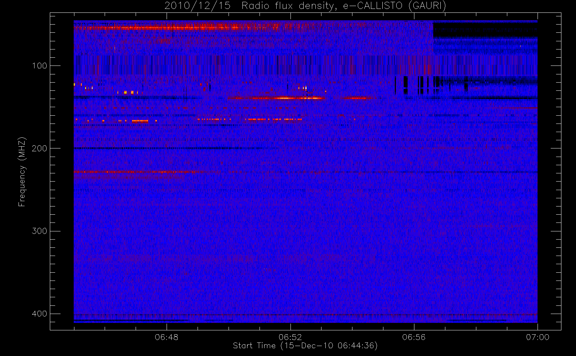Click the 100 frequency tick label
The image size is (576, 356).
click(39, 66)
